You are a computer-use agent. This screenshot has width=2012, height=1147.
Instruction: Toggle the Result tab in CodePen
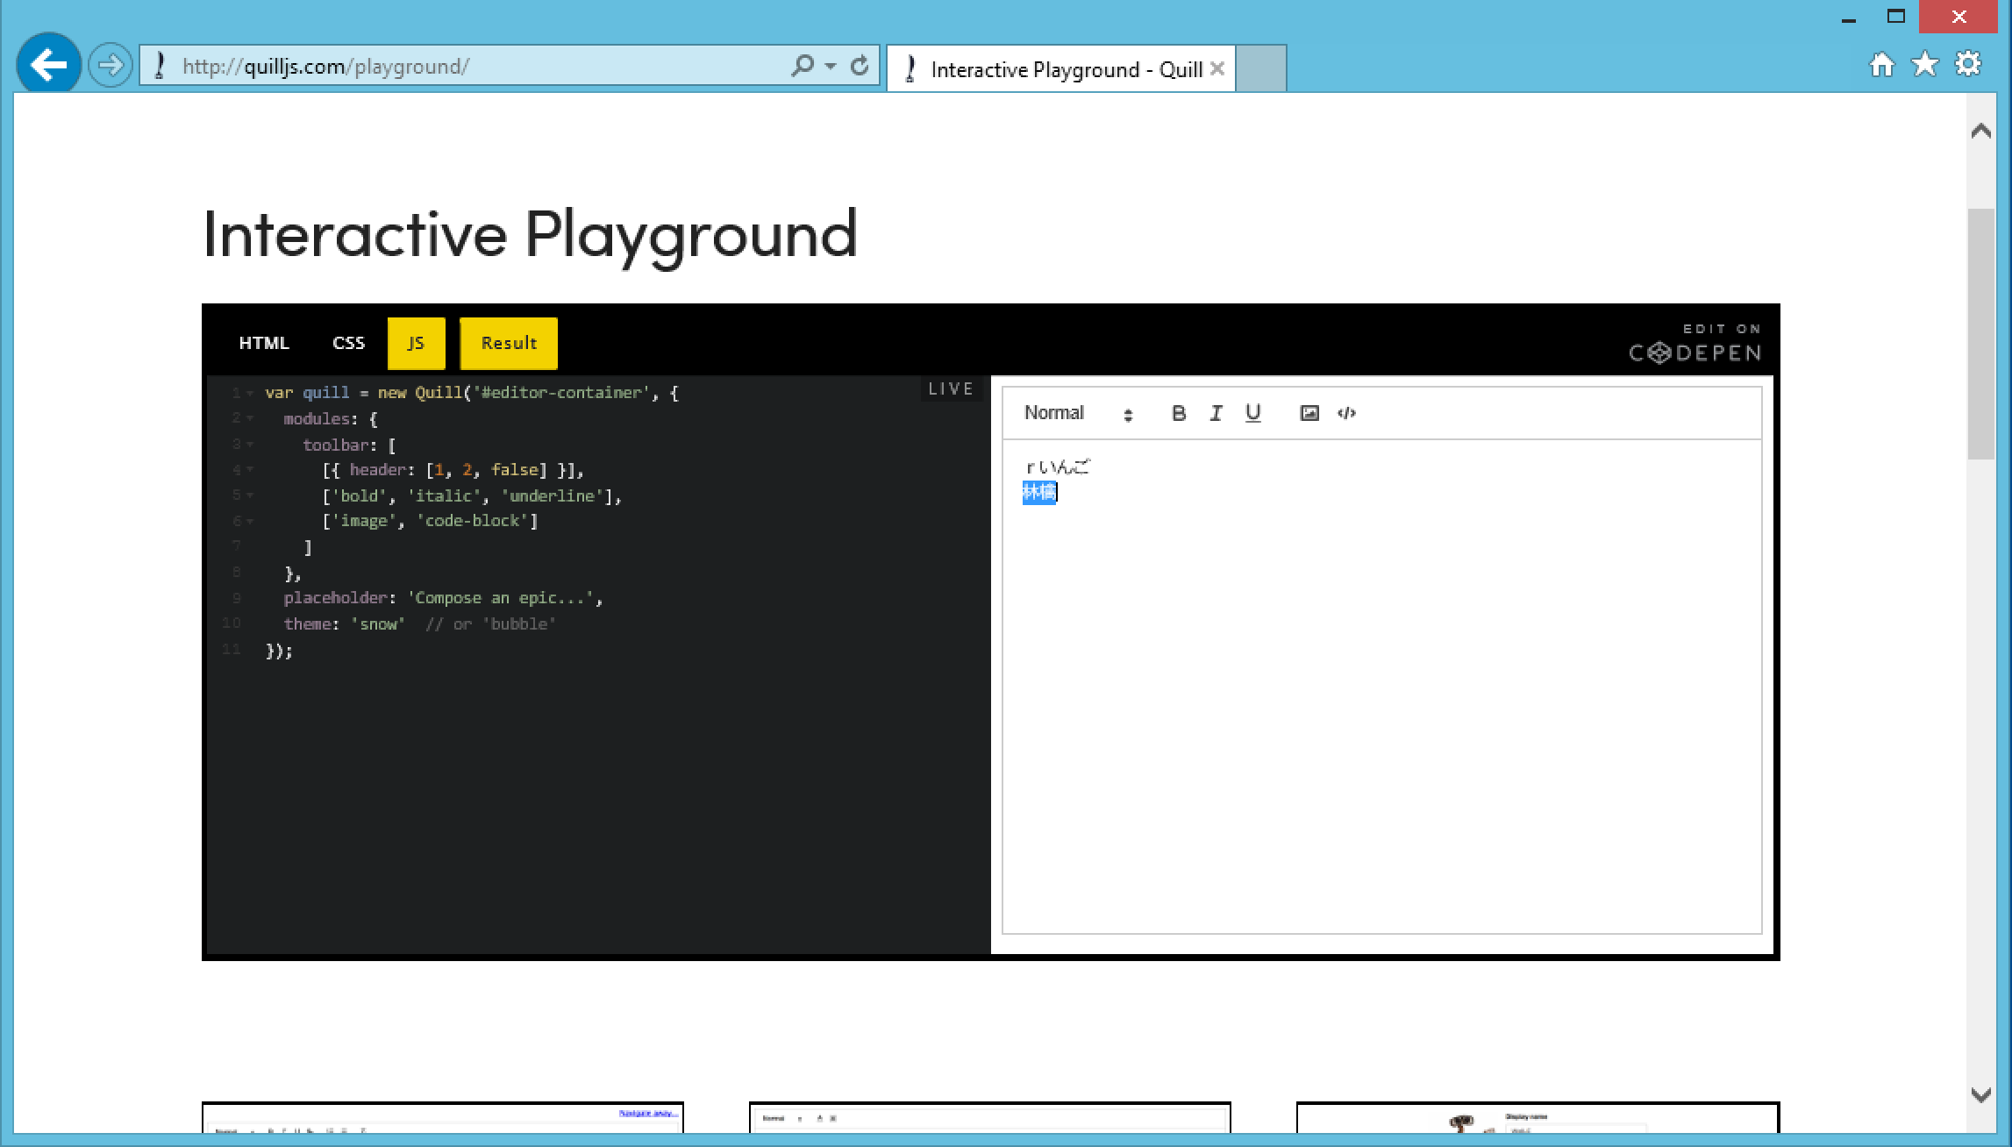tap(509, 343)
